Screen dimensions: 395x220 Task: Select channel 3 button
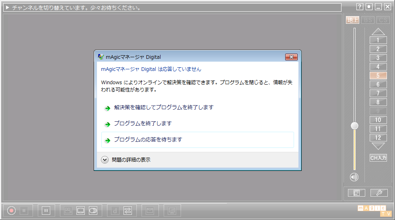pos(378,58)
